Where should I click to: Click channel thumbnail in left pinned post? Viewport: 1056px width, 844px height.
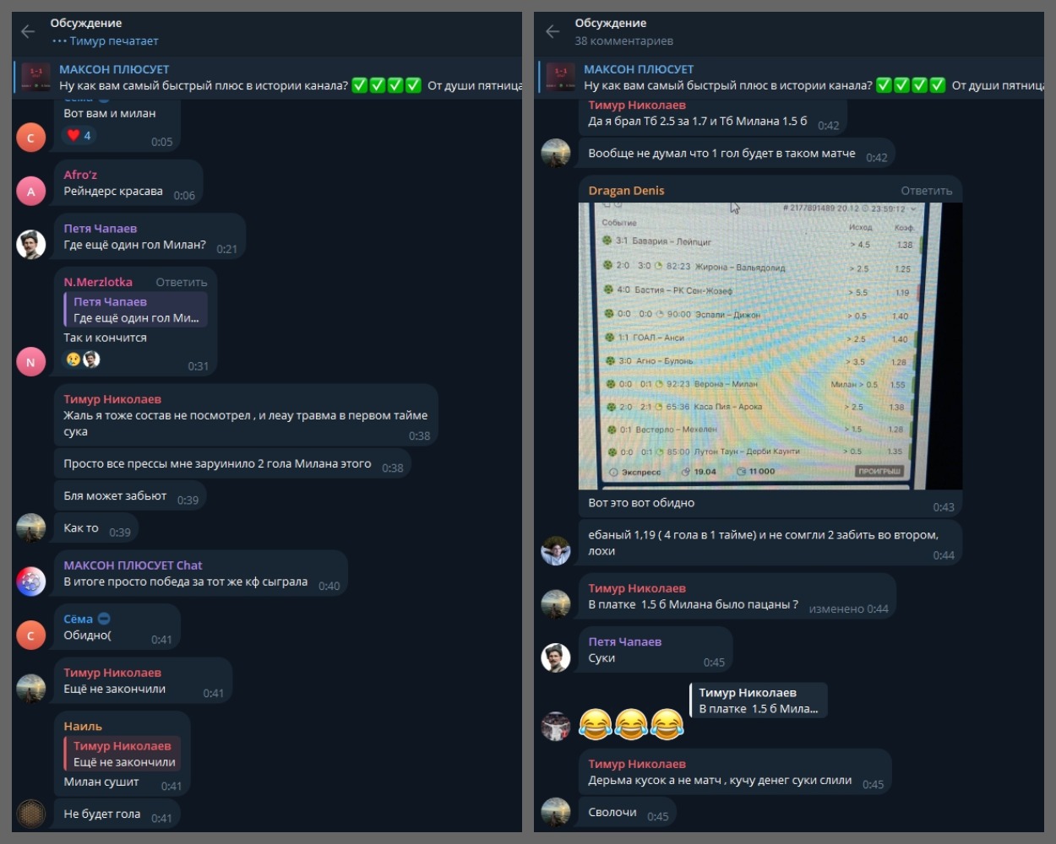click(x=36, y=78)
